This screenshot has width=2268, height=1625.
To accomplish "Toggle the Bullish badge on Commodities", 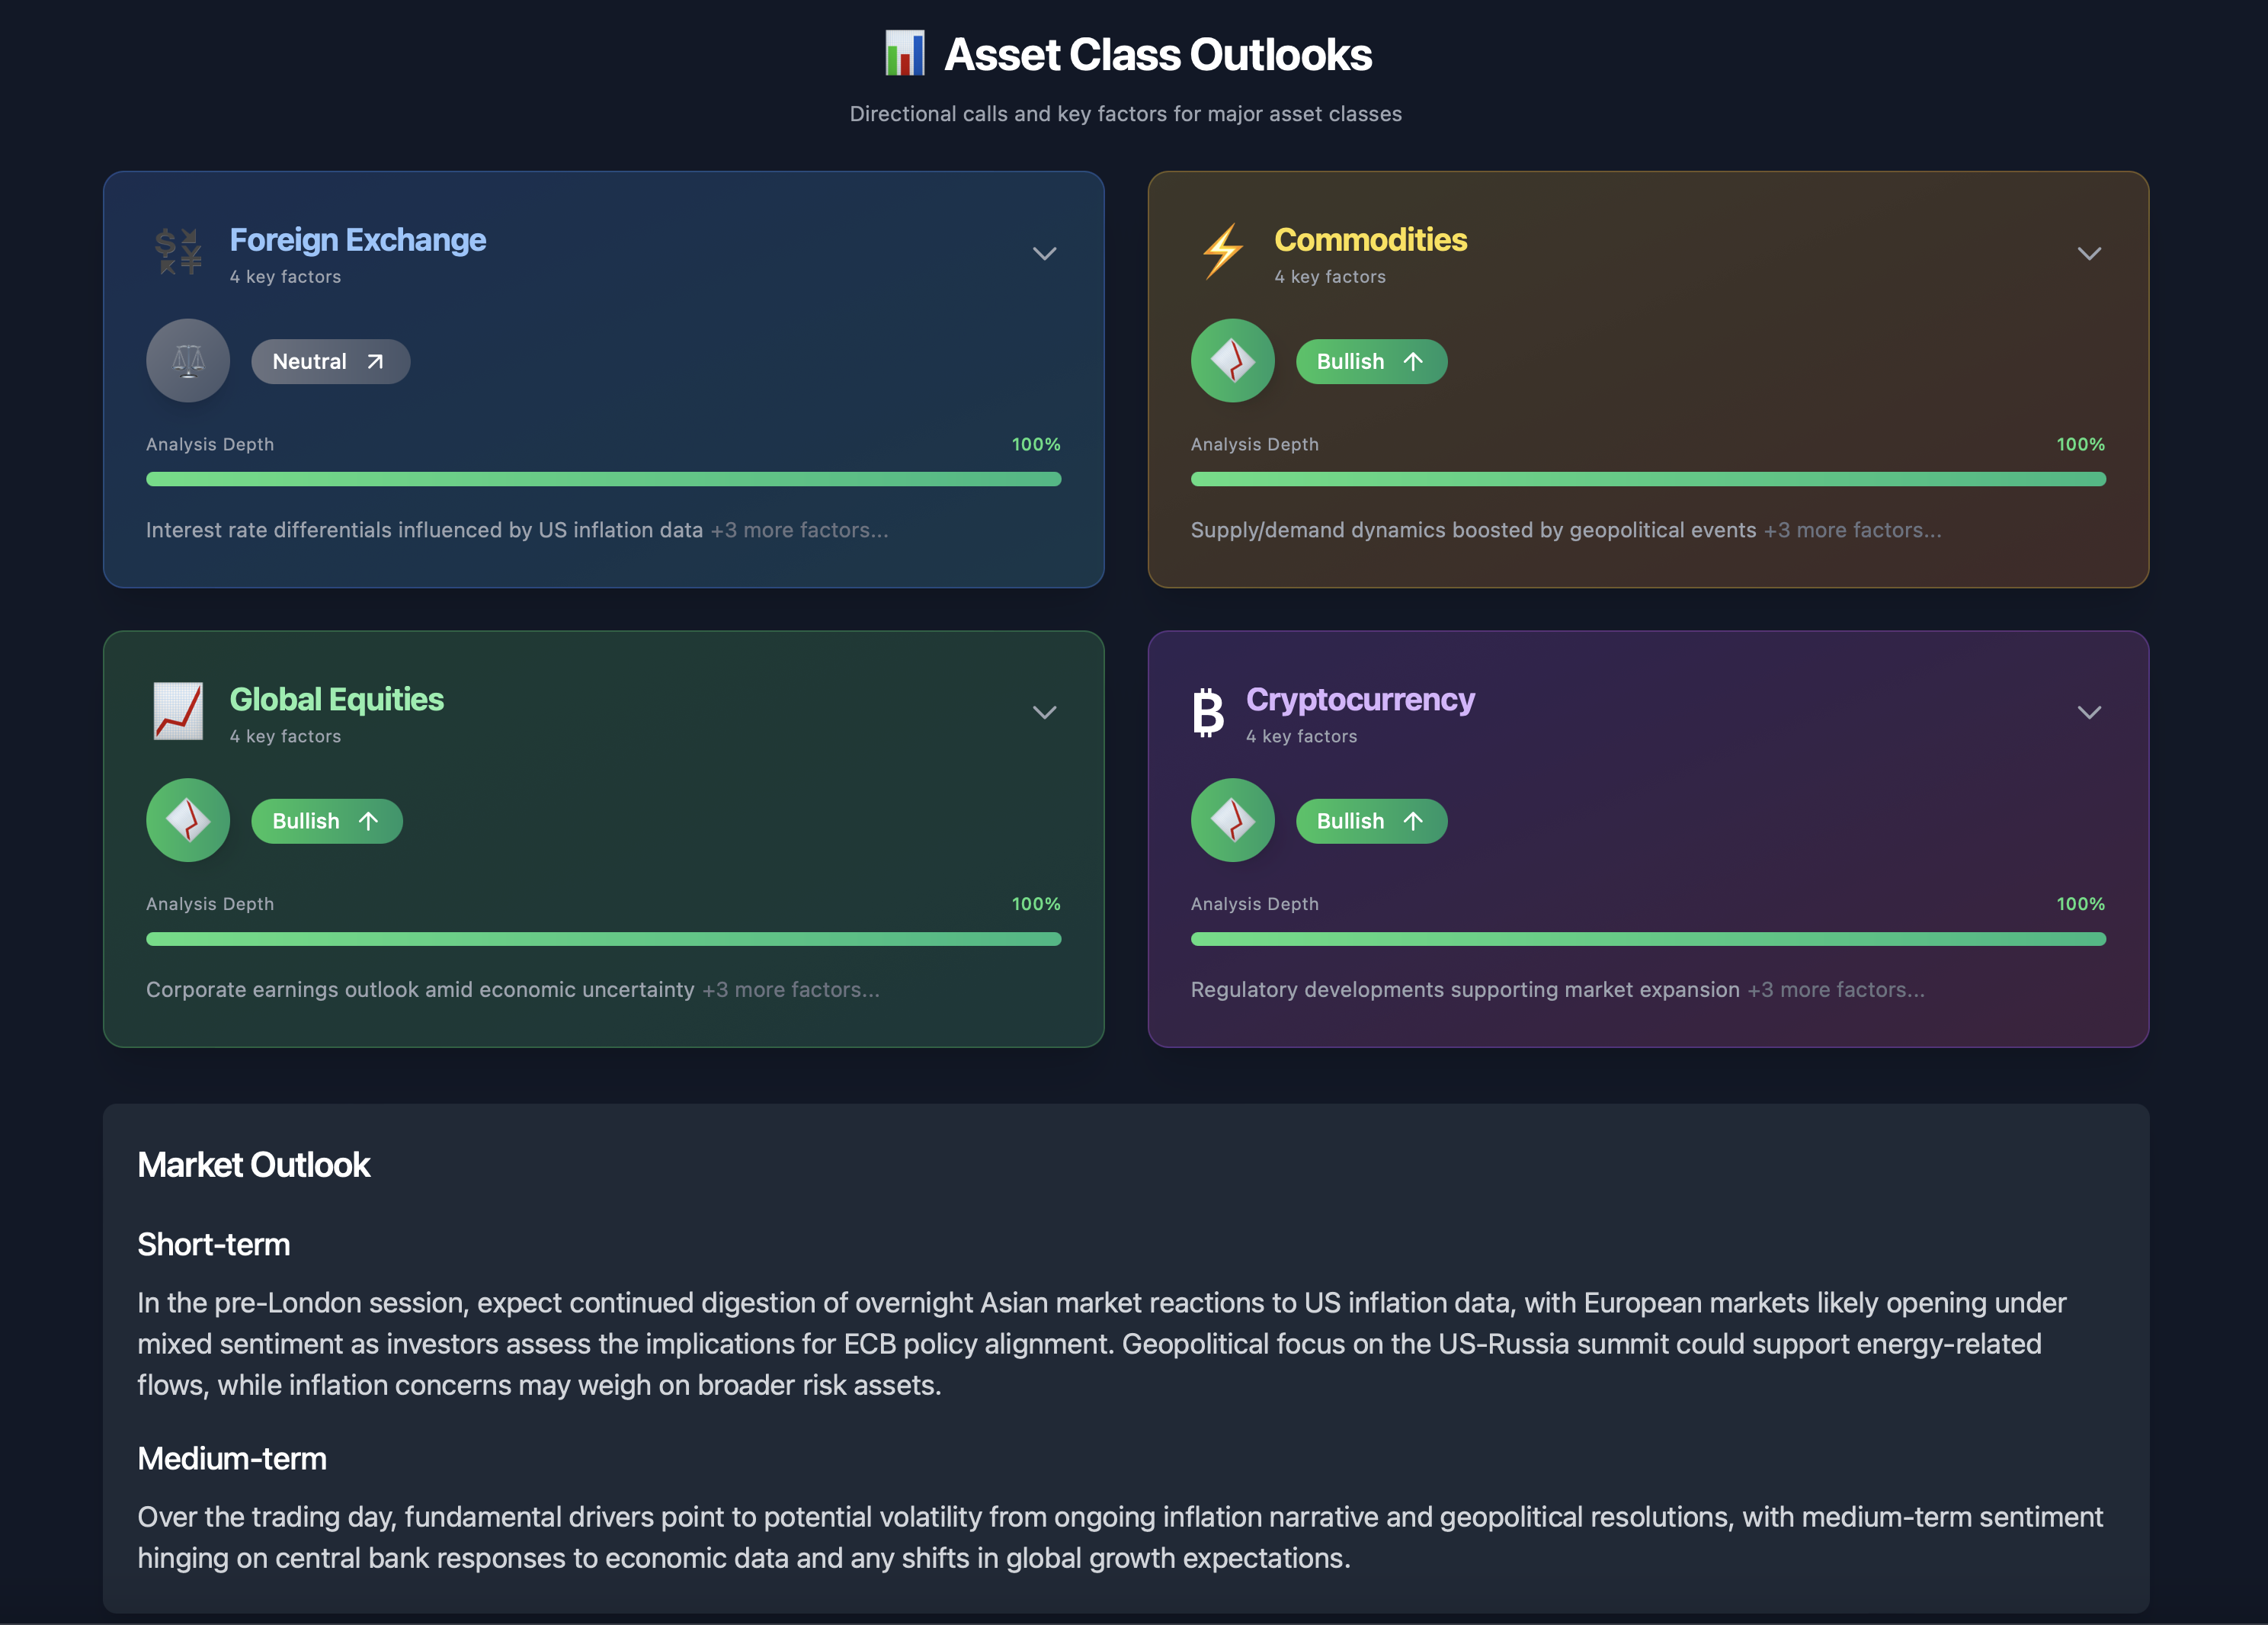I will (x=1371, y=361).
